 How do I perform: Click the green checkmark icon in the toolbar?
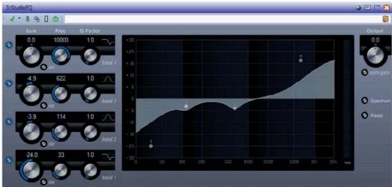click(12, 19)
